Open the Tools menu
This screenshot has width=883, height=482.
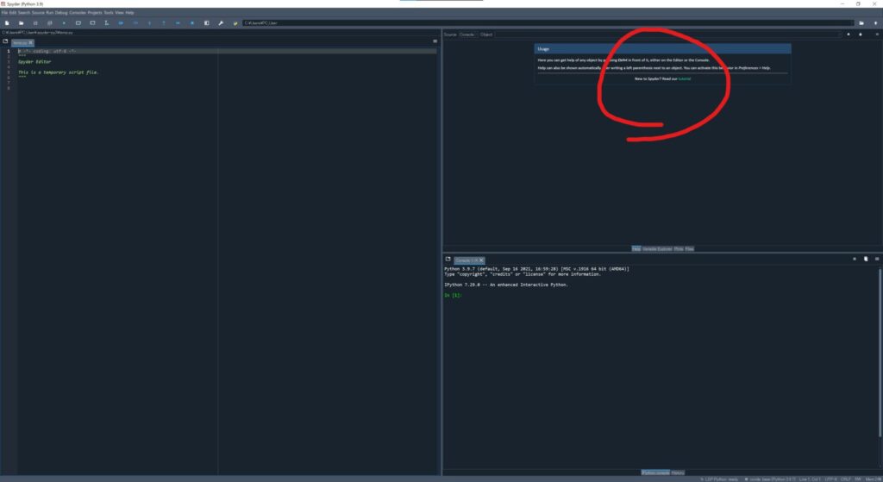point(109,12)
